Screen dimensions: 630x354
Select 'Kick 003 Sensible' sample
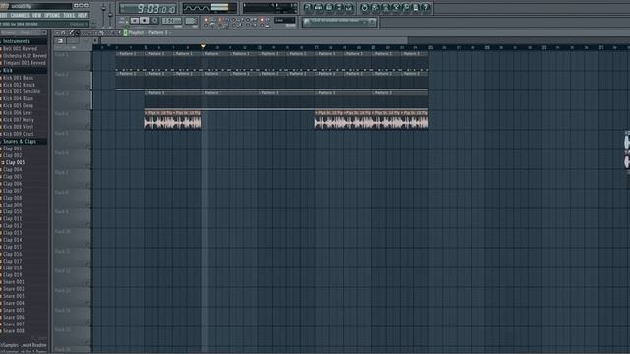(22, 91)
